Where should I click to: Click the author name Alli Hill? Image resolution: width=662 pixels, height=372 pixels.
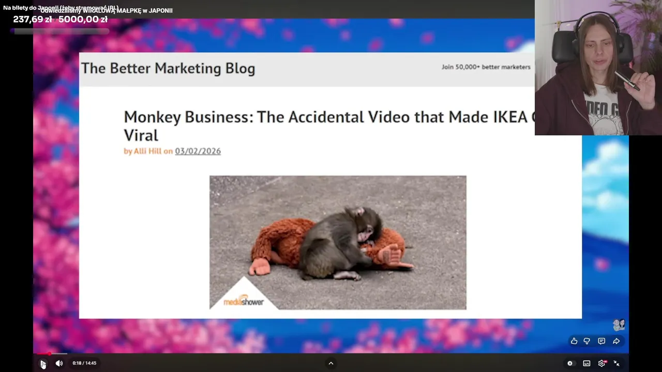click(x=147, y=151)
